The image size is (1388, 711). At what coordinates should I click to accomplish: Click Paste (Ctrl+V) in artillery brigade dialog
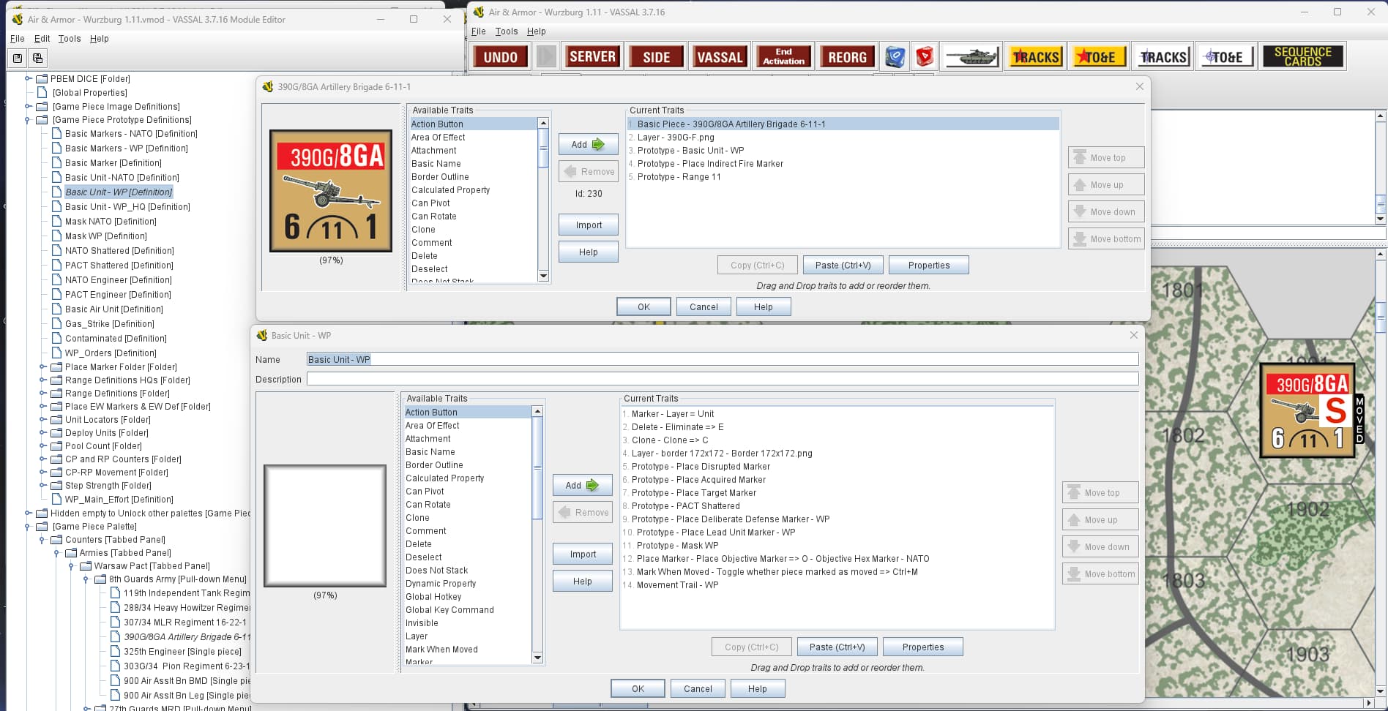[843, 266]
